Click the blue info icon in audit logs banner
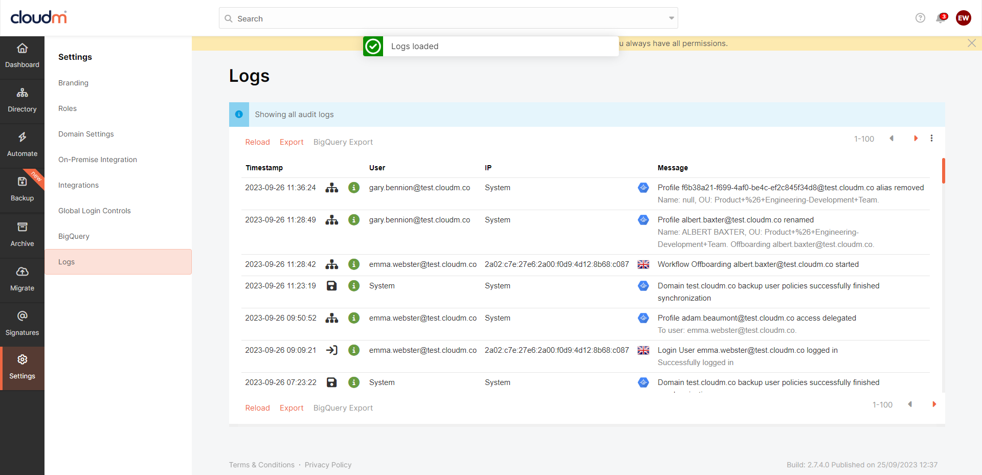Screen dimensions: 982x475 [x=239, y=115]
